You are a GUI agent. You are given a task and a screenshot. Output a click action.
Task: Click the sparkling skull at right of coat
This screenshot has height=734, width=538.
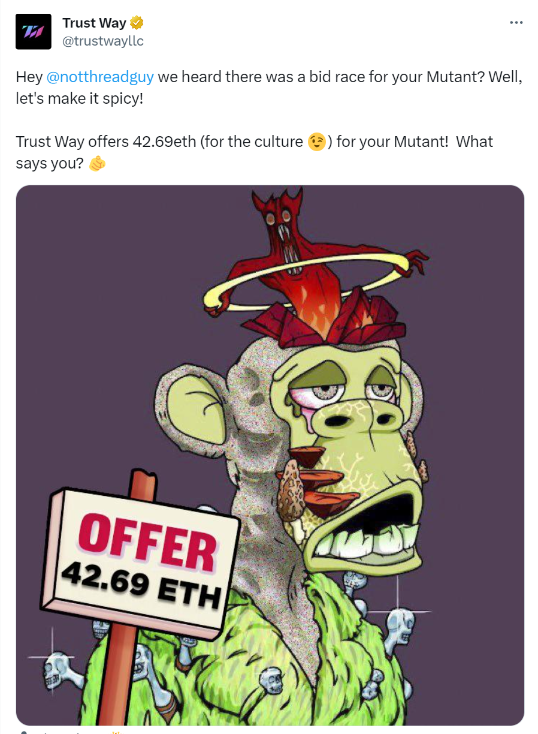(x=399, y=628)
